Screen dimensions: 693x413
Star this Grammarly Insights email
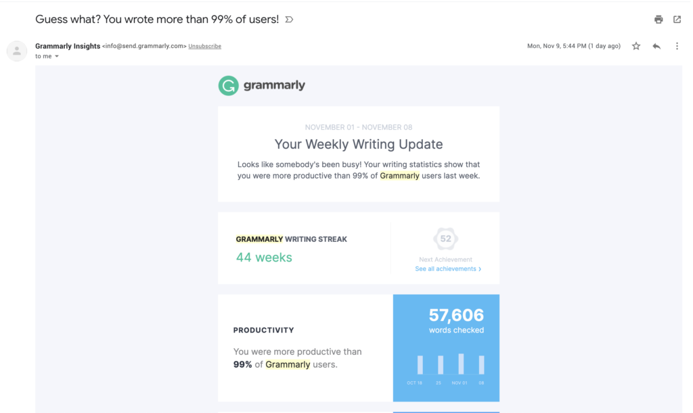coord(635,45)
